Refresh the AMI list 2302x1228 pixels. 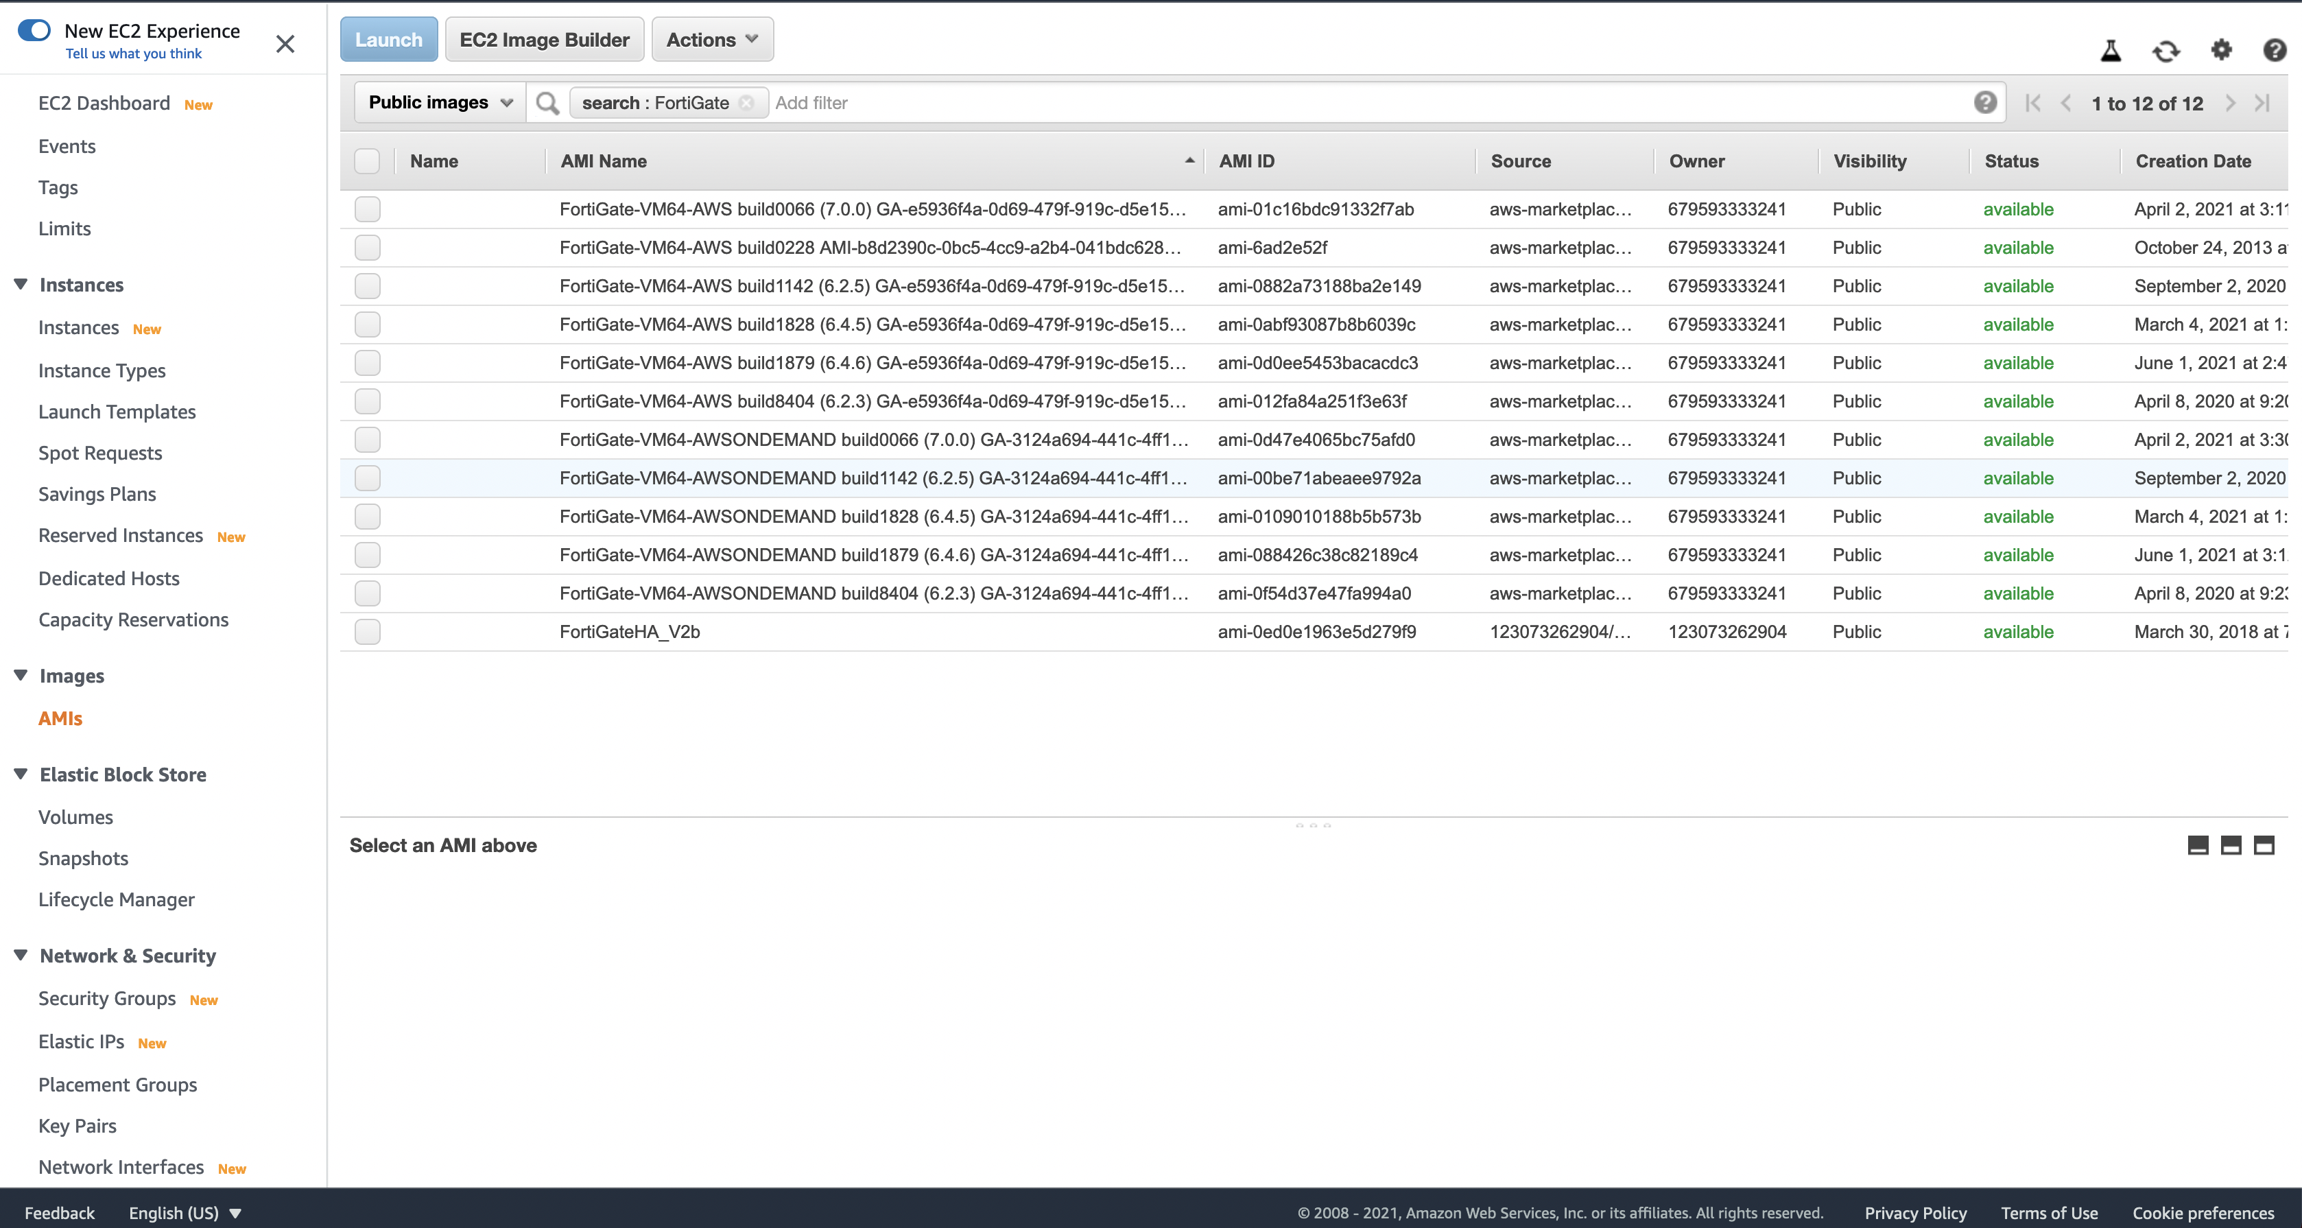click(2165, 51)
